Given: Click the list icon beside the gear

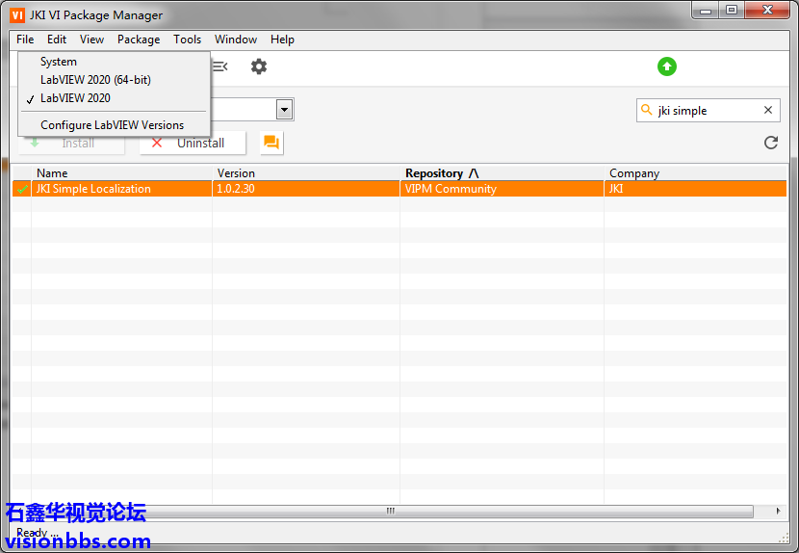Looking at the screenshot, I should 220,66.
